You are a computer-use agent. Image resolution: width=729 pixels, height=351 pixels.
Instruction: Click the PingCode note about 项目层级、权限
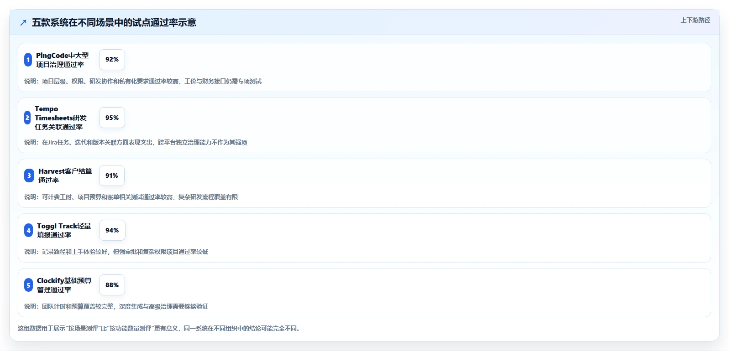[143, 81]
